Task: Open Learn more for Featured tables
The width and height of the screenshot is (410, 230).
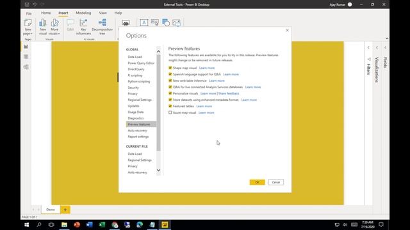Action: (204, 106)
